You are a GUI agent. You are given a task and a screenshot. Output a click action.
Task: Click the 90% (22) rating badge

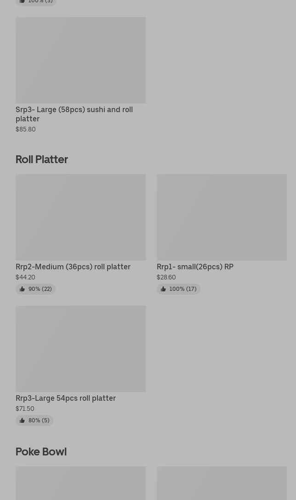(x=36, y=289)
